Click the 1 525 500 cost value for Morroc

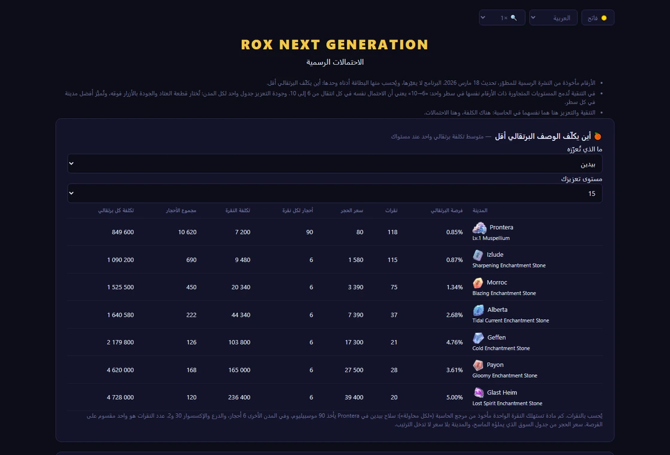[120, 287]
